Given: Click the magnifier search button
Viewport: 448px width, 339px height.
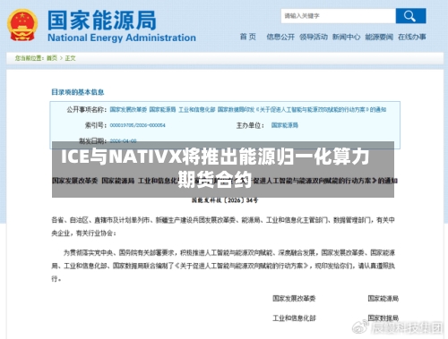Looking at the screenshot, I should click(410, 16).
